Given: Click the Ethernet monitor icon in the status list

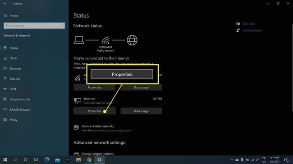Looking at the screenshot, I should tap(78, 101).
